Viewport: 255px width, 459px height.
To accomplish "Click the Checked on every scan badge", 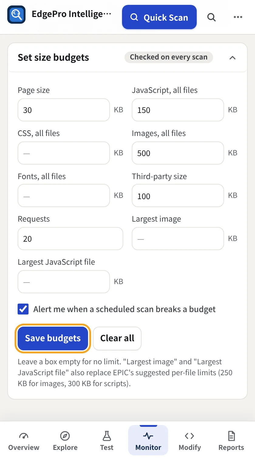I will [x=169, y=57].
